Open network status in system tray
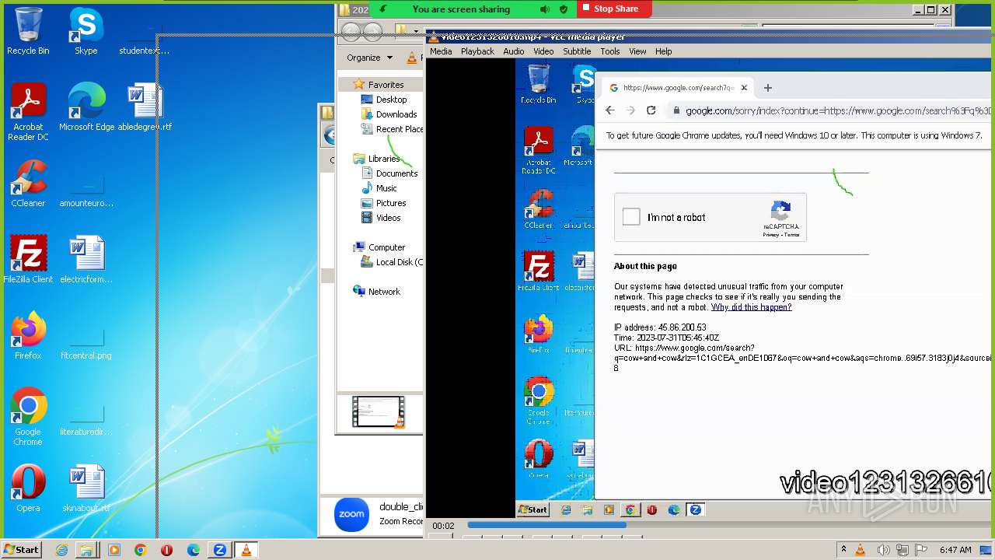 901,550
